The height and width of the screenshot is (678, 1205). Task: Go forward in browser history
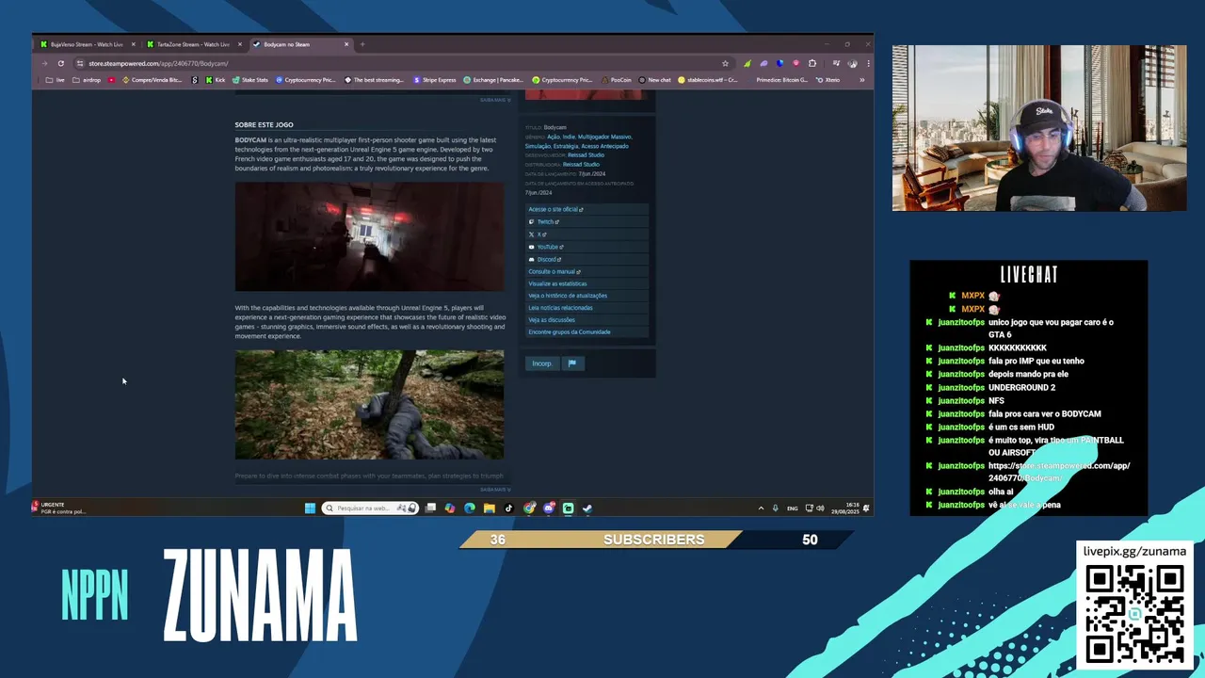point(44,63)
